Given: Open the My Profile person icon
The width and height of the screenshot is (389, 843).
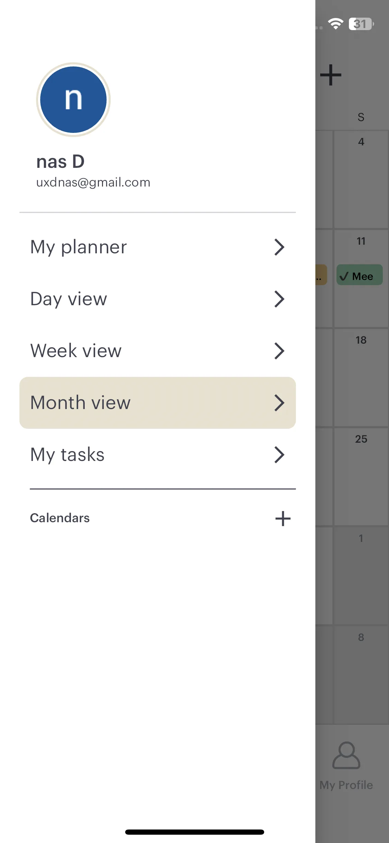Looking at the screenshot, I should coord(346,755).
